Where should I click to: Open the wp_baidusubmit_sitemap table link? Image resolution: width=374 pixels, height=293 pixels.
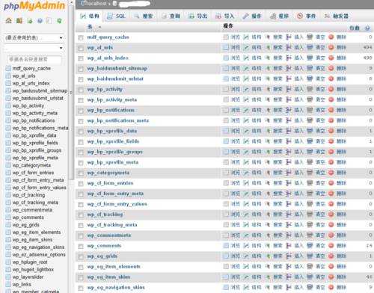pos(117,68)
